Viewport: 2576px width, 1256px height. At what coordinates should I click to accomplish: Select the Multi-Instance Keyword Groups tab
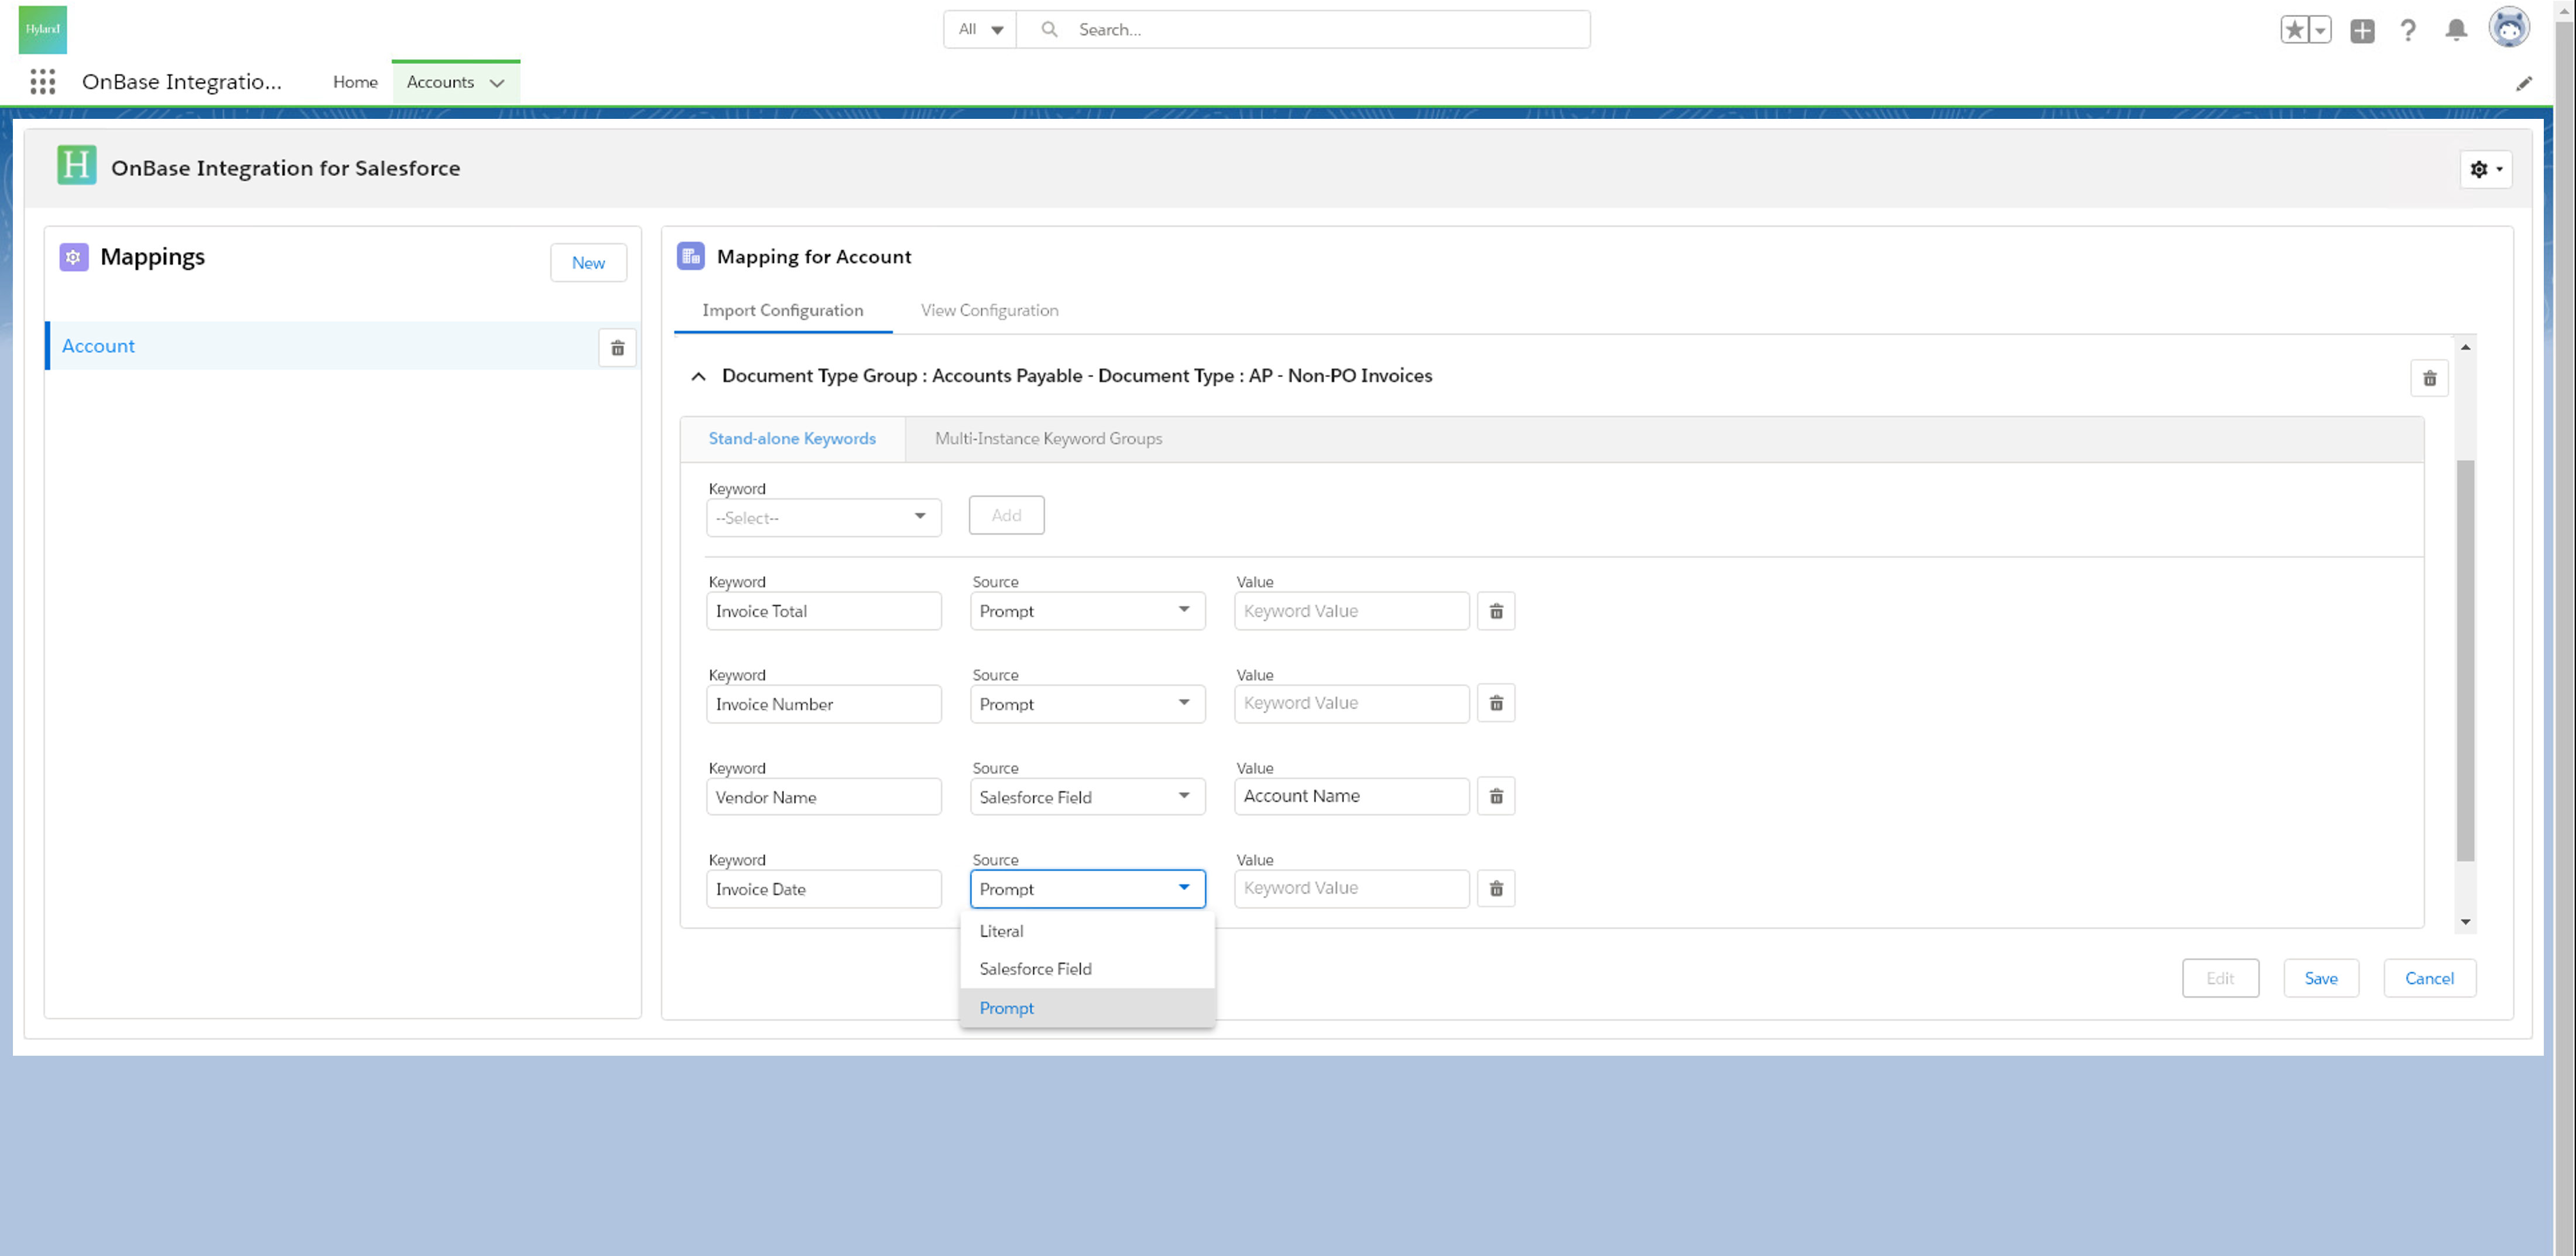1048,439
